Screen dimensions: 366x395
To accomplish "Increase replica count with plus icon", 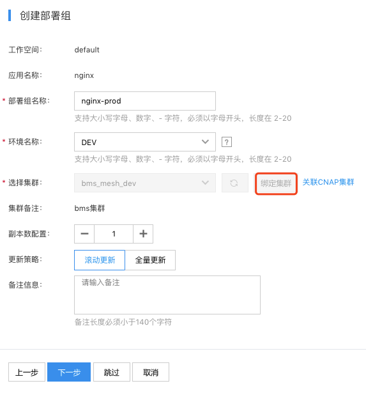I will pos(143,234).
